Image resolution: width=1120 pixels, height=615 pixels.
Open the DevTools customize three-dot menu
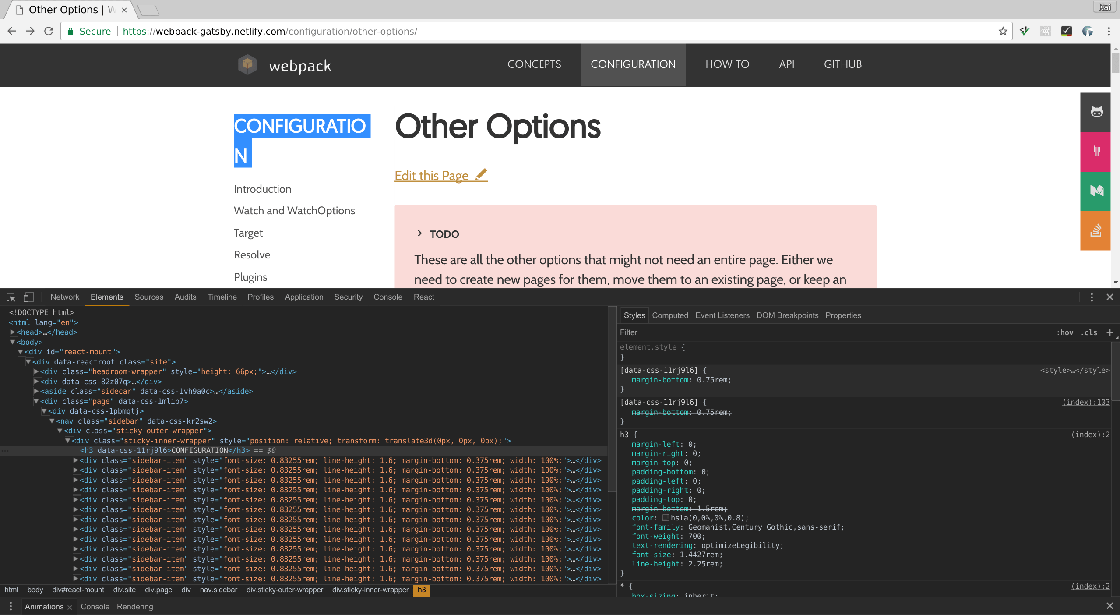(x=1092, y=297)
